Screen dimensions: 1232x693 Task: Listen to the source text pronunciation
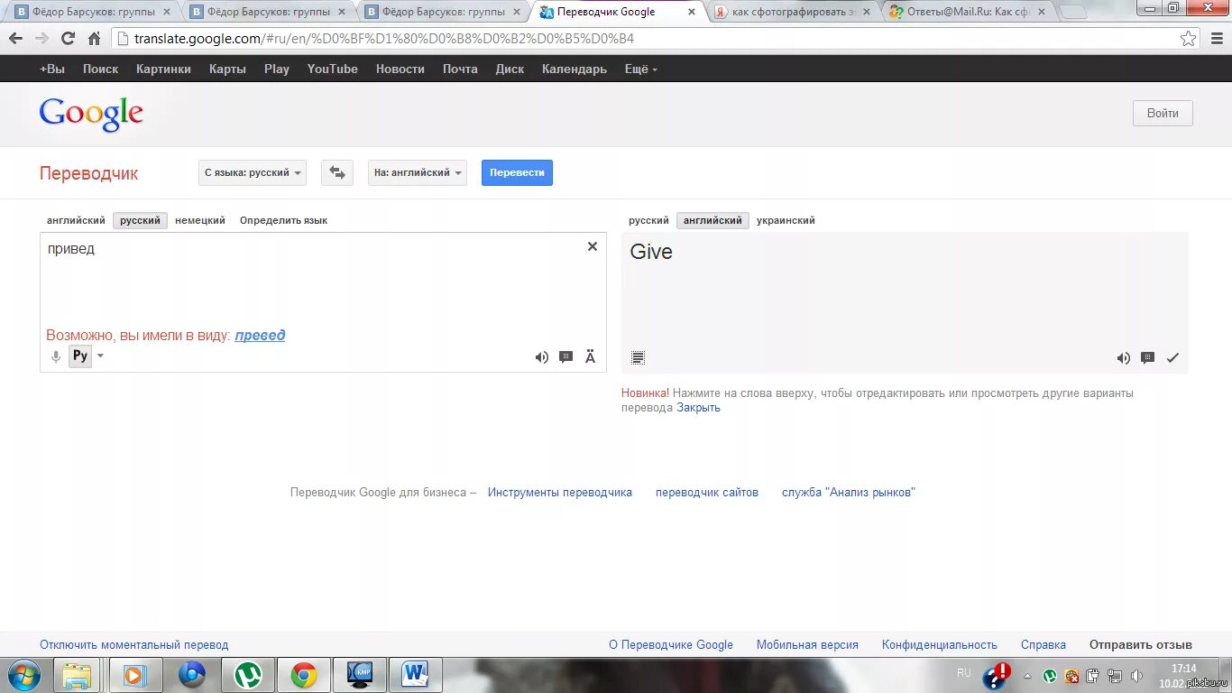(541, 357)
